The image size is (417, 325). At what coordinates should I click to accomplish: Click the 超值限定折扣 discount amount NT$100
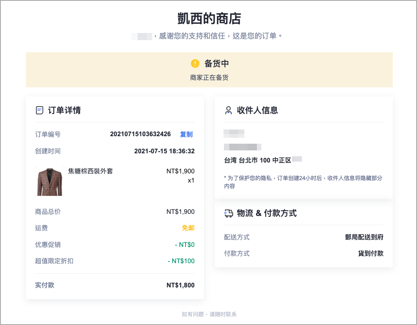(181, 261)
